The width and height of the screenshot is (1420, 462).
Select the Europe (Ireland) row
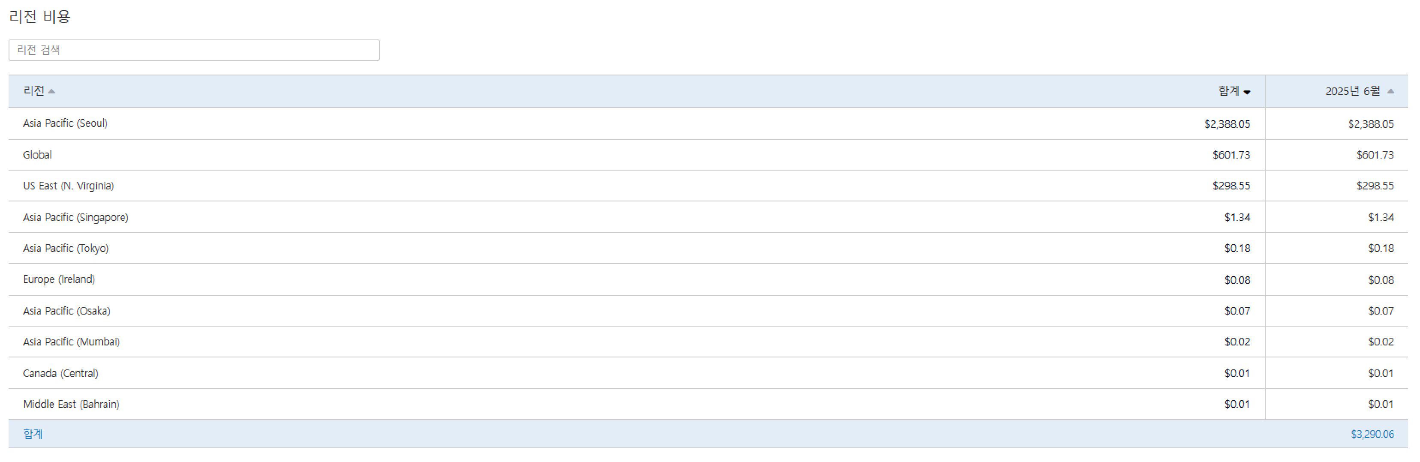(59, 279)
